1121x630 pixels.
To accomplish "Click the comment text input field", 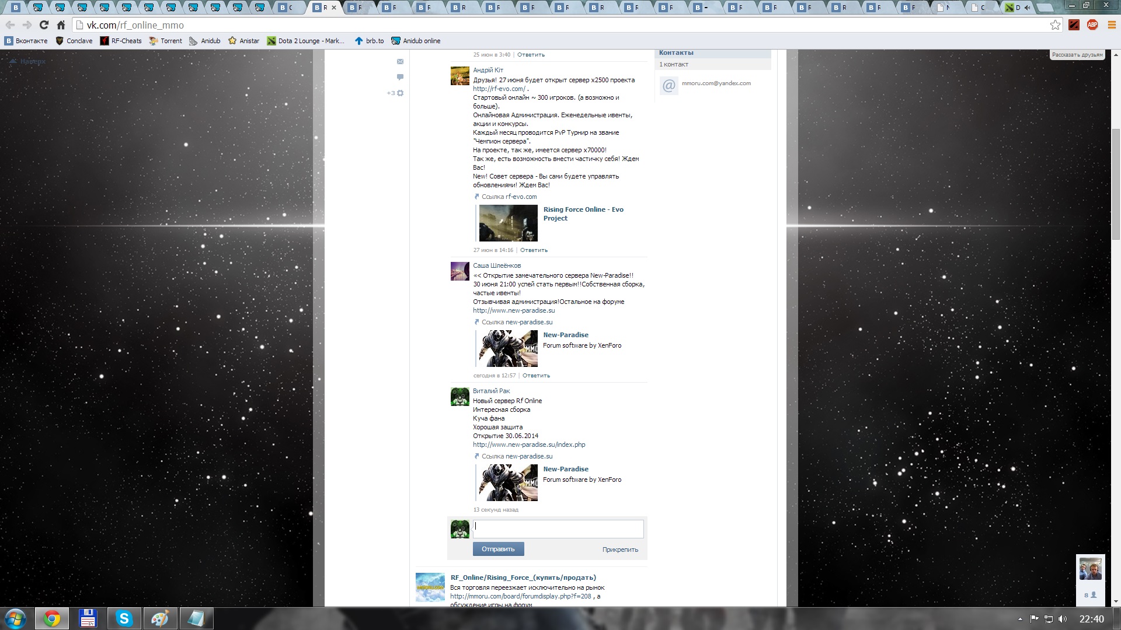I will 558,529.
